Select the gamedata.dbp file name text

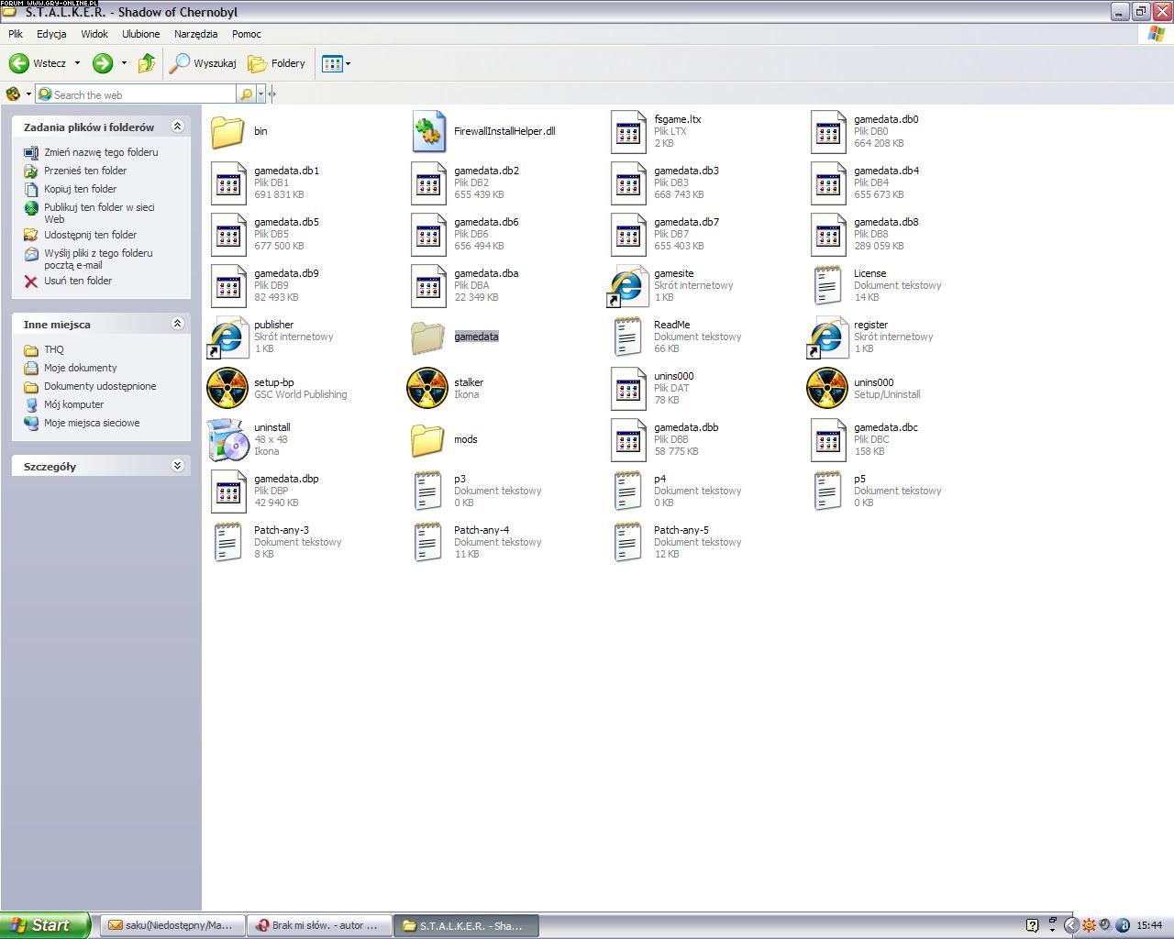click(x=286, y=479)
